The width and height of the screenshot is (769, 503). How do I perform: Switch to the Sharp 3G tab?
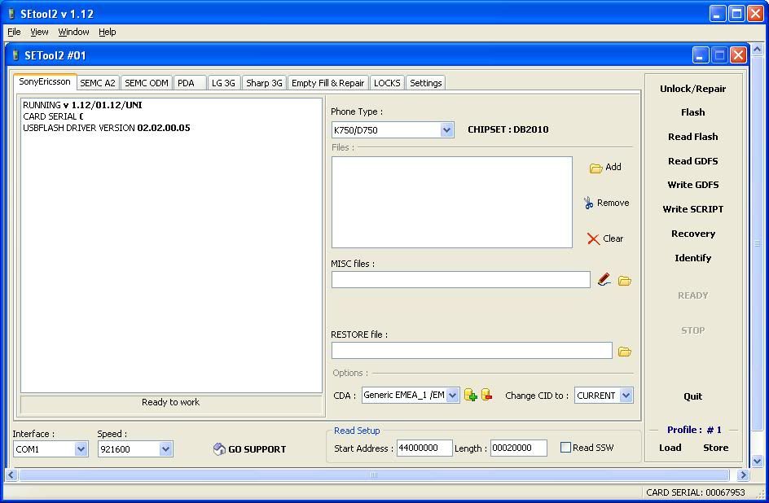[x=264, y=83]
